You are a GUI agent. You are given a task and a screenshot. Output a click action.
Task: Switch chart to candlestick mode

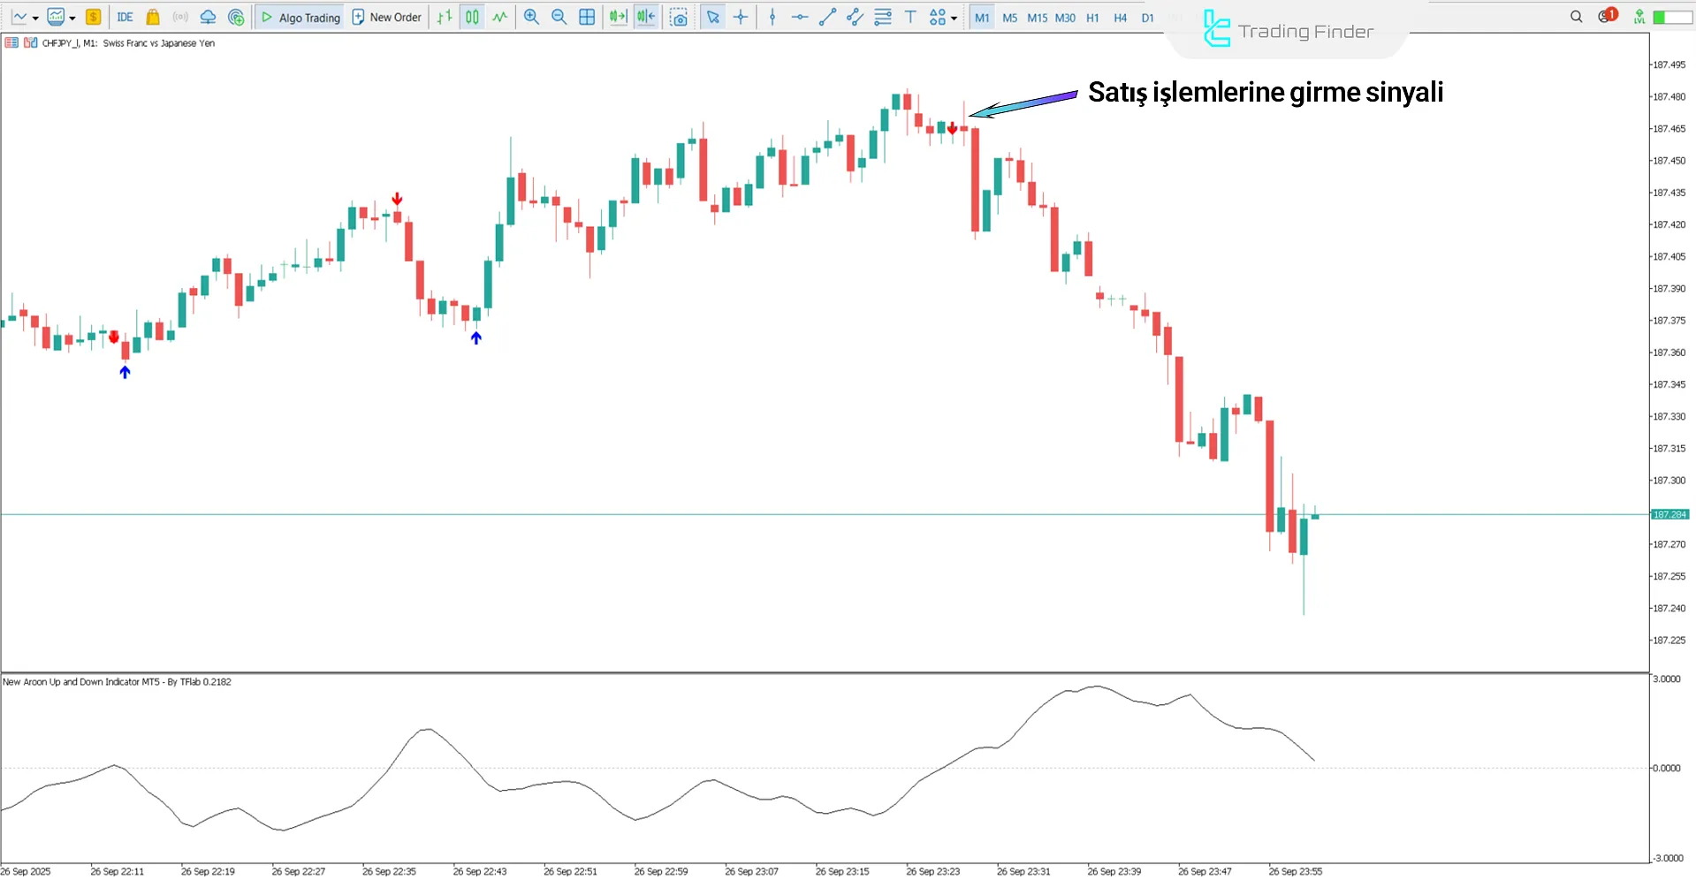(471, 16)
